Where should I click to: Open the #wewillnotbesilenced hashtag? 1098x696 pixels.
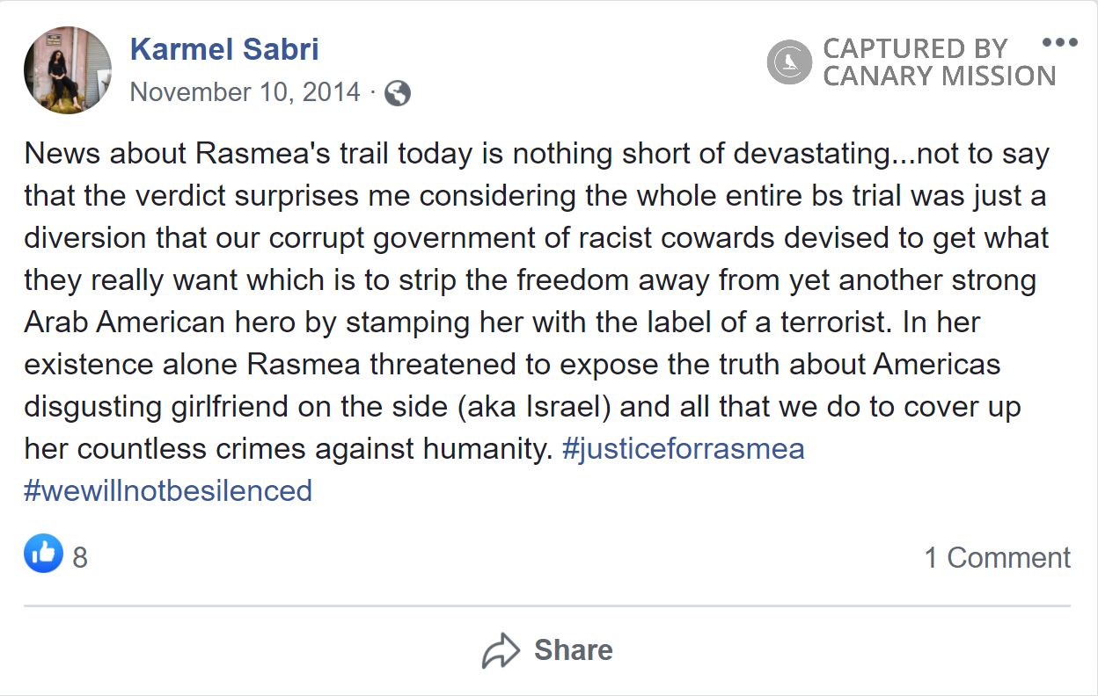click(168, 489)
